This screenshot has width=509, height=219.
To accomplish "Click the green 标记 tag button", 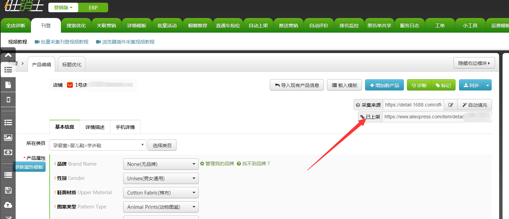I will point(443,85).
